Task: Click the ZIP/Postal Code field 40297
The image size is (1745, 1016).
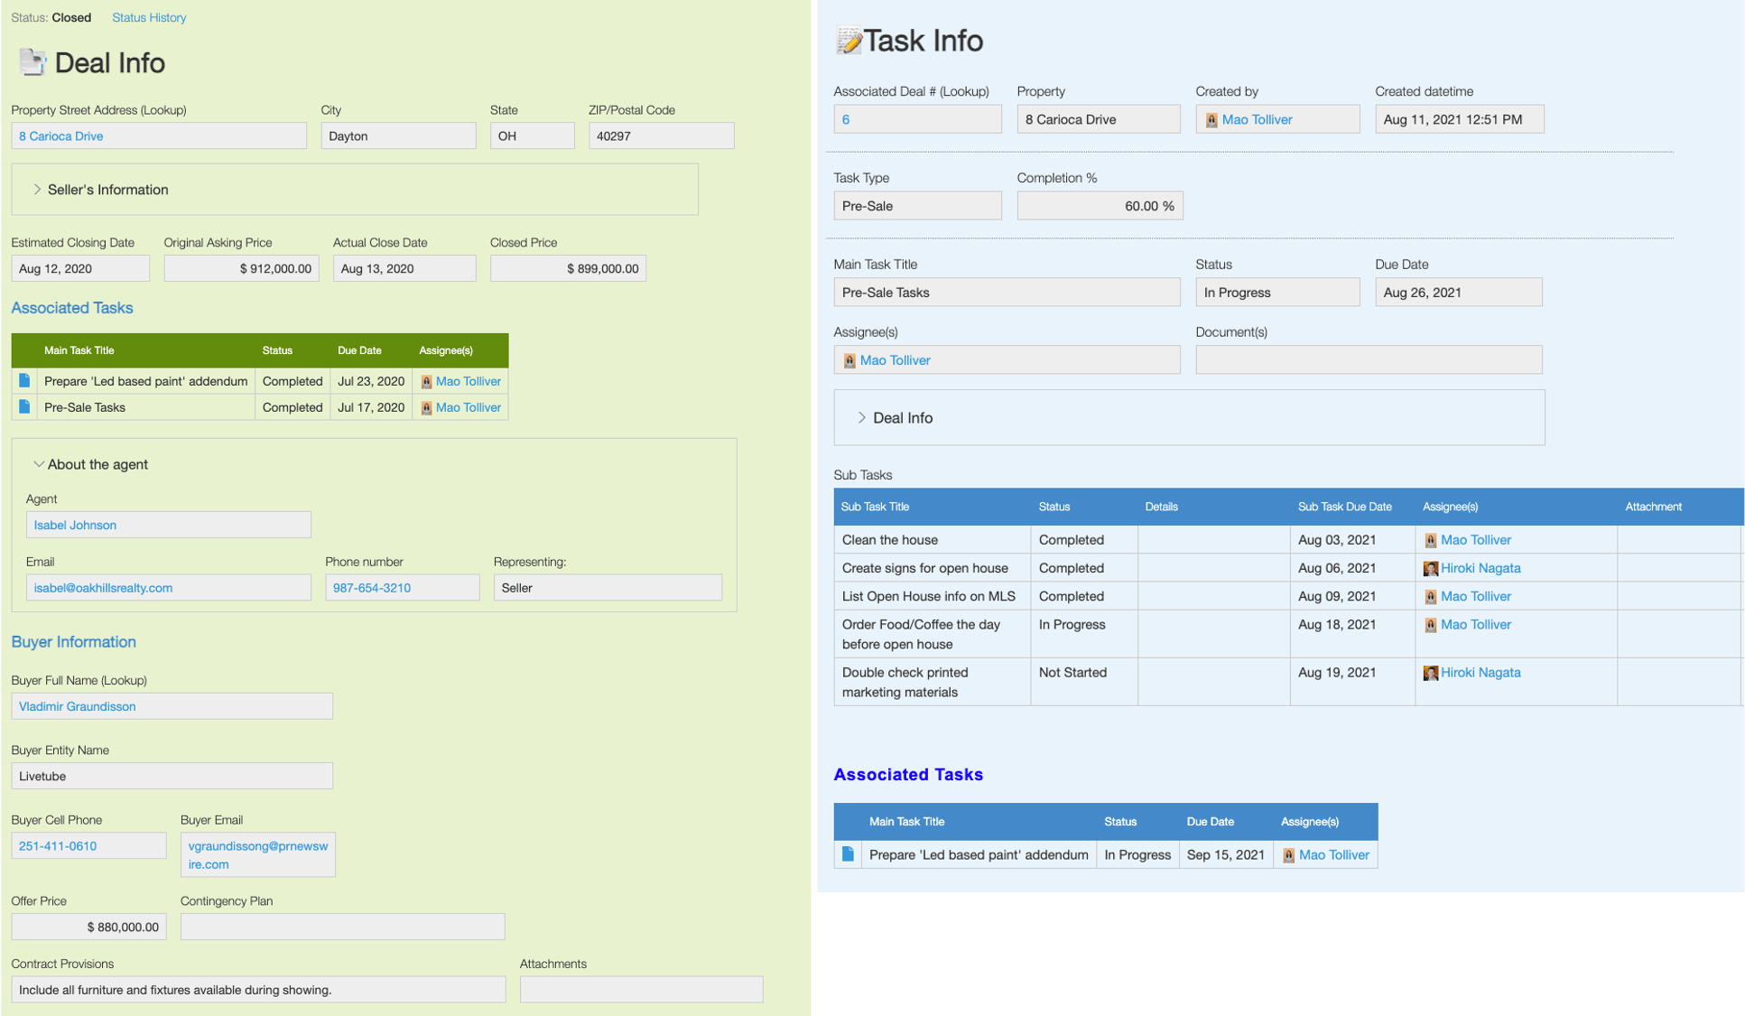Action: click(x=661, y=135)
